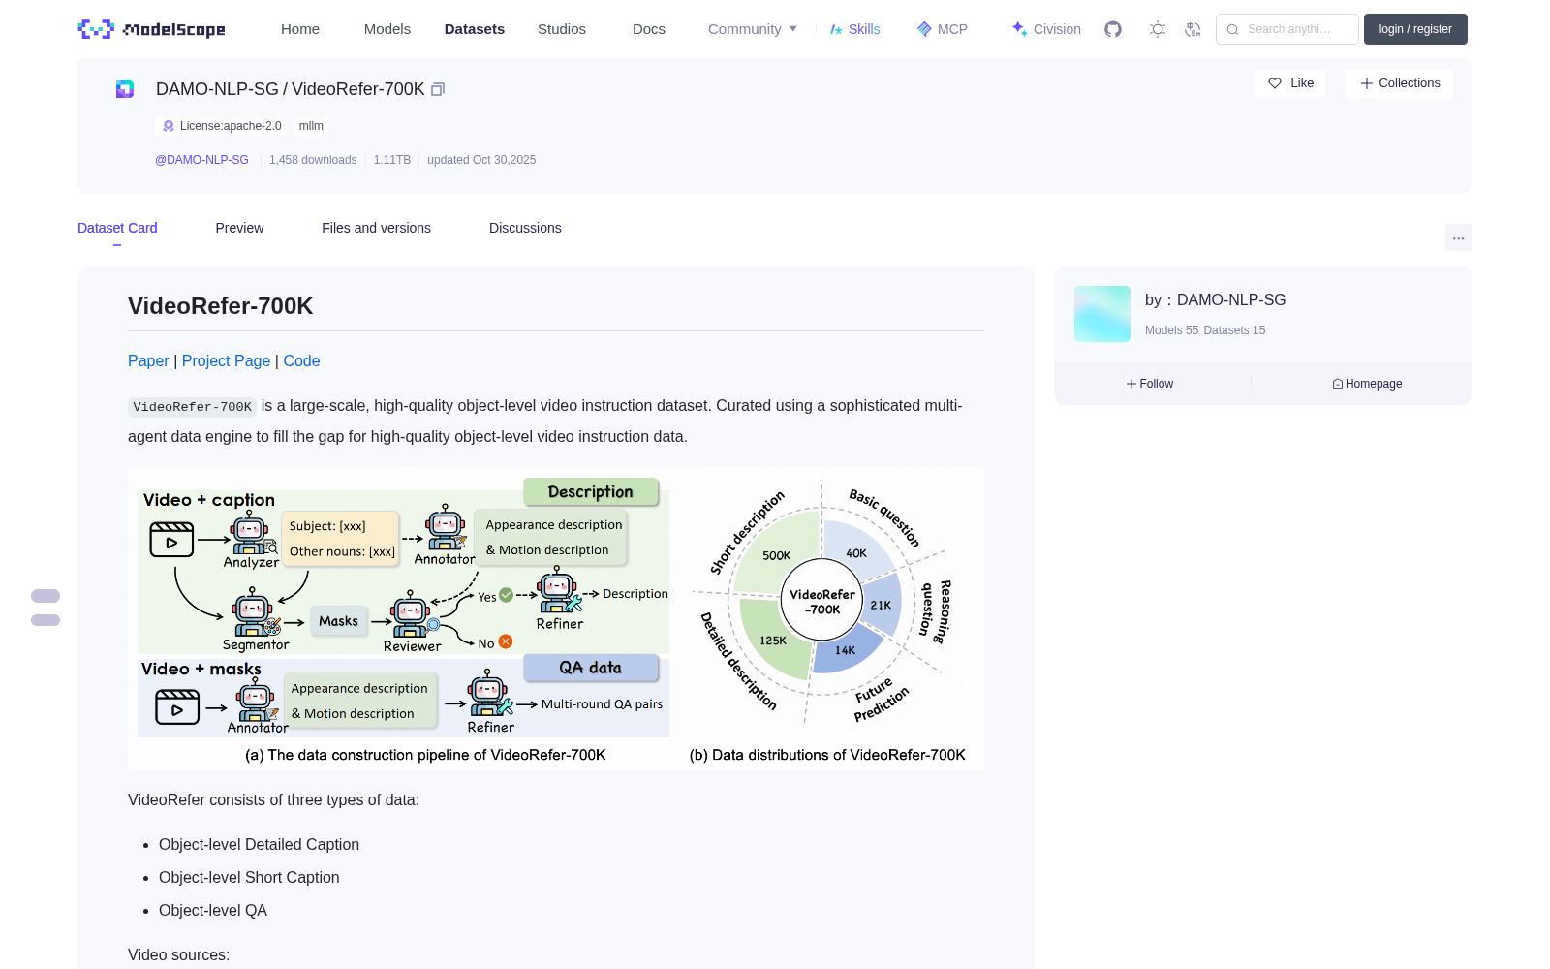
Task: Open the Models menu item
Action: tap(387, 29)
